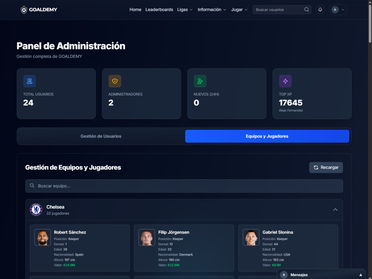Click the green Nuevos user-plus icon

tap(200, 81)
